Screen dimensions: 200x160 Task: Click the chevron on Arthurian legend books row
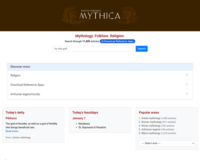pos(187,94)
